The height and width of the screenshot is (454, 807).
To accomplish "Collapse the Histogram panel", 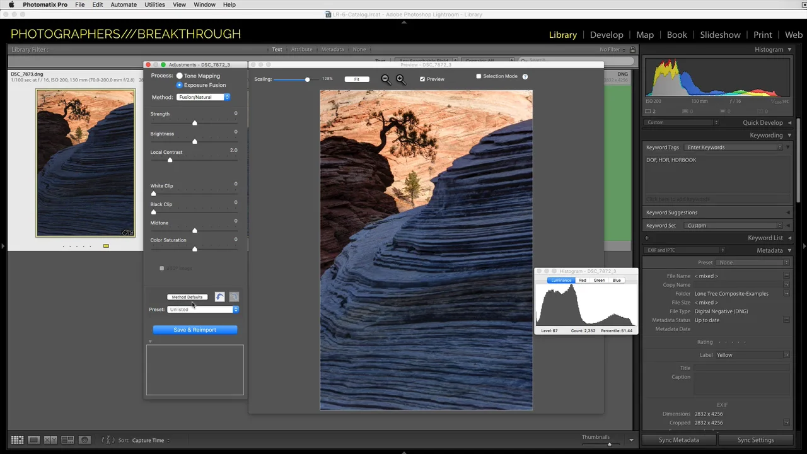I will [789, 49].
